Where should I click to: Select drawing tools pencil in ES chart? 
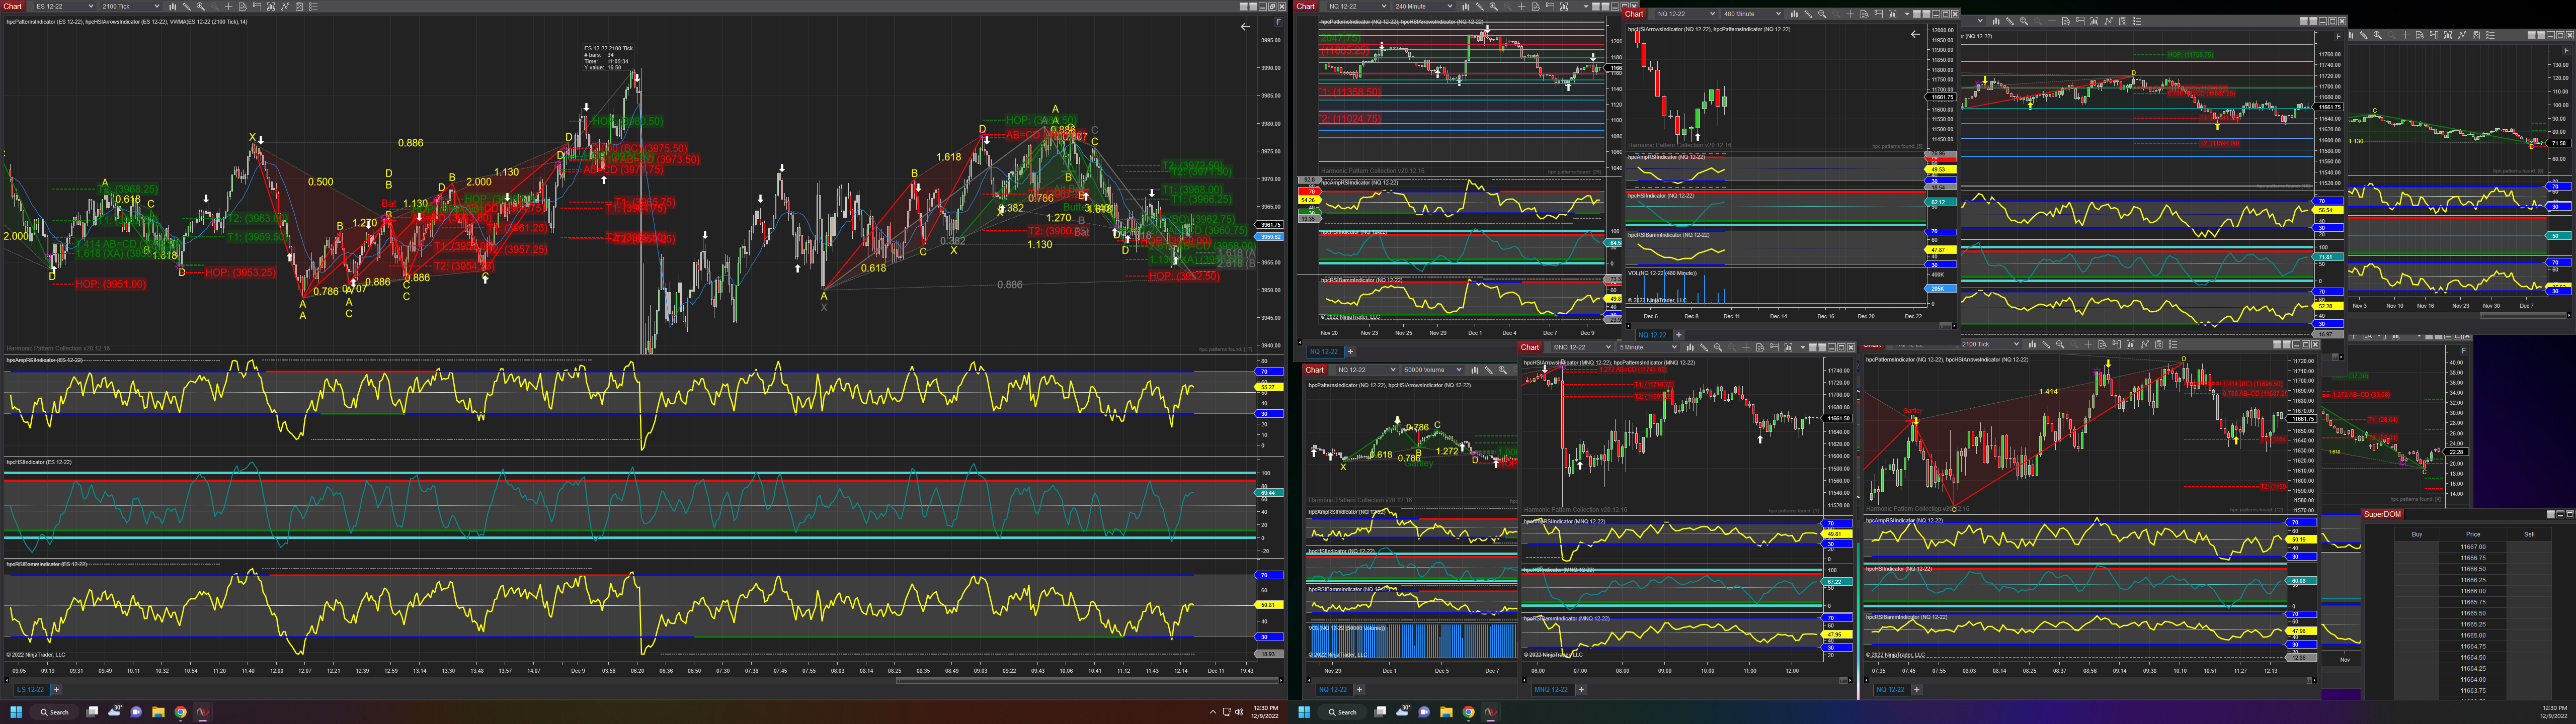coord(187,6)
